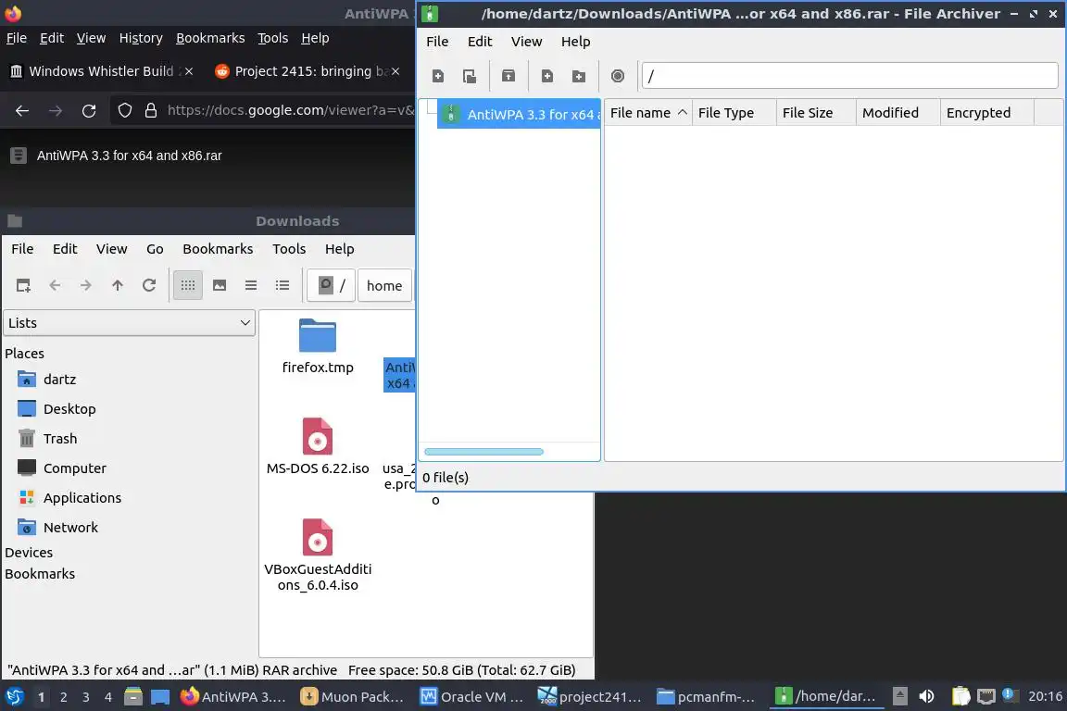
Task: Open the Bookmarks menu in Downloads file manager
Action: click(218, 249)
